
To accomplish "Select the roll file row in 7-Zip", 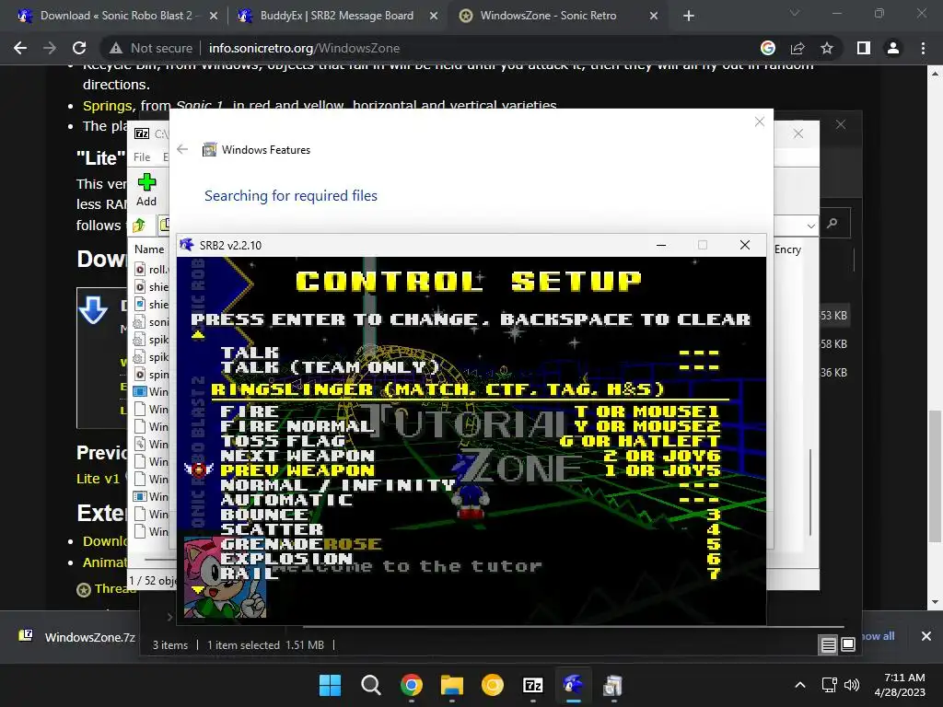I will (x=152, y=270).
